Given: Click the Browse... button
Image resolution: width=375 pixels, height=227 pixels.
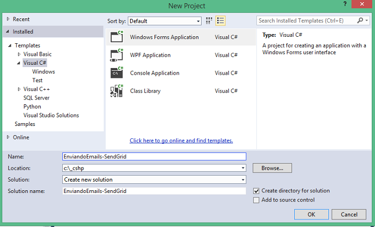Looking at the screenshot, I should [x=272, y=168].
